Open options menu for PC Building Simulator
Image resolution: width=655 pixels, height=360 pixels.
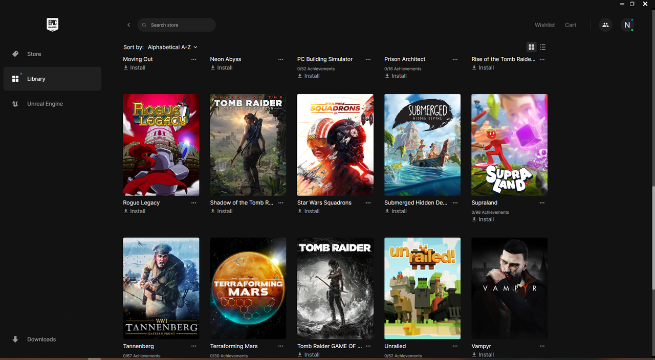click(368, 59)
